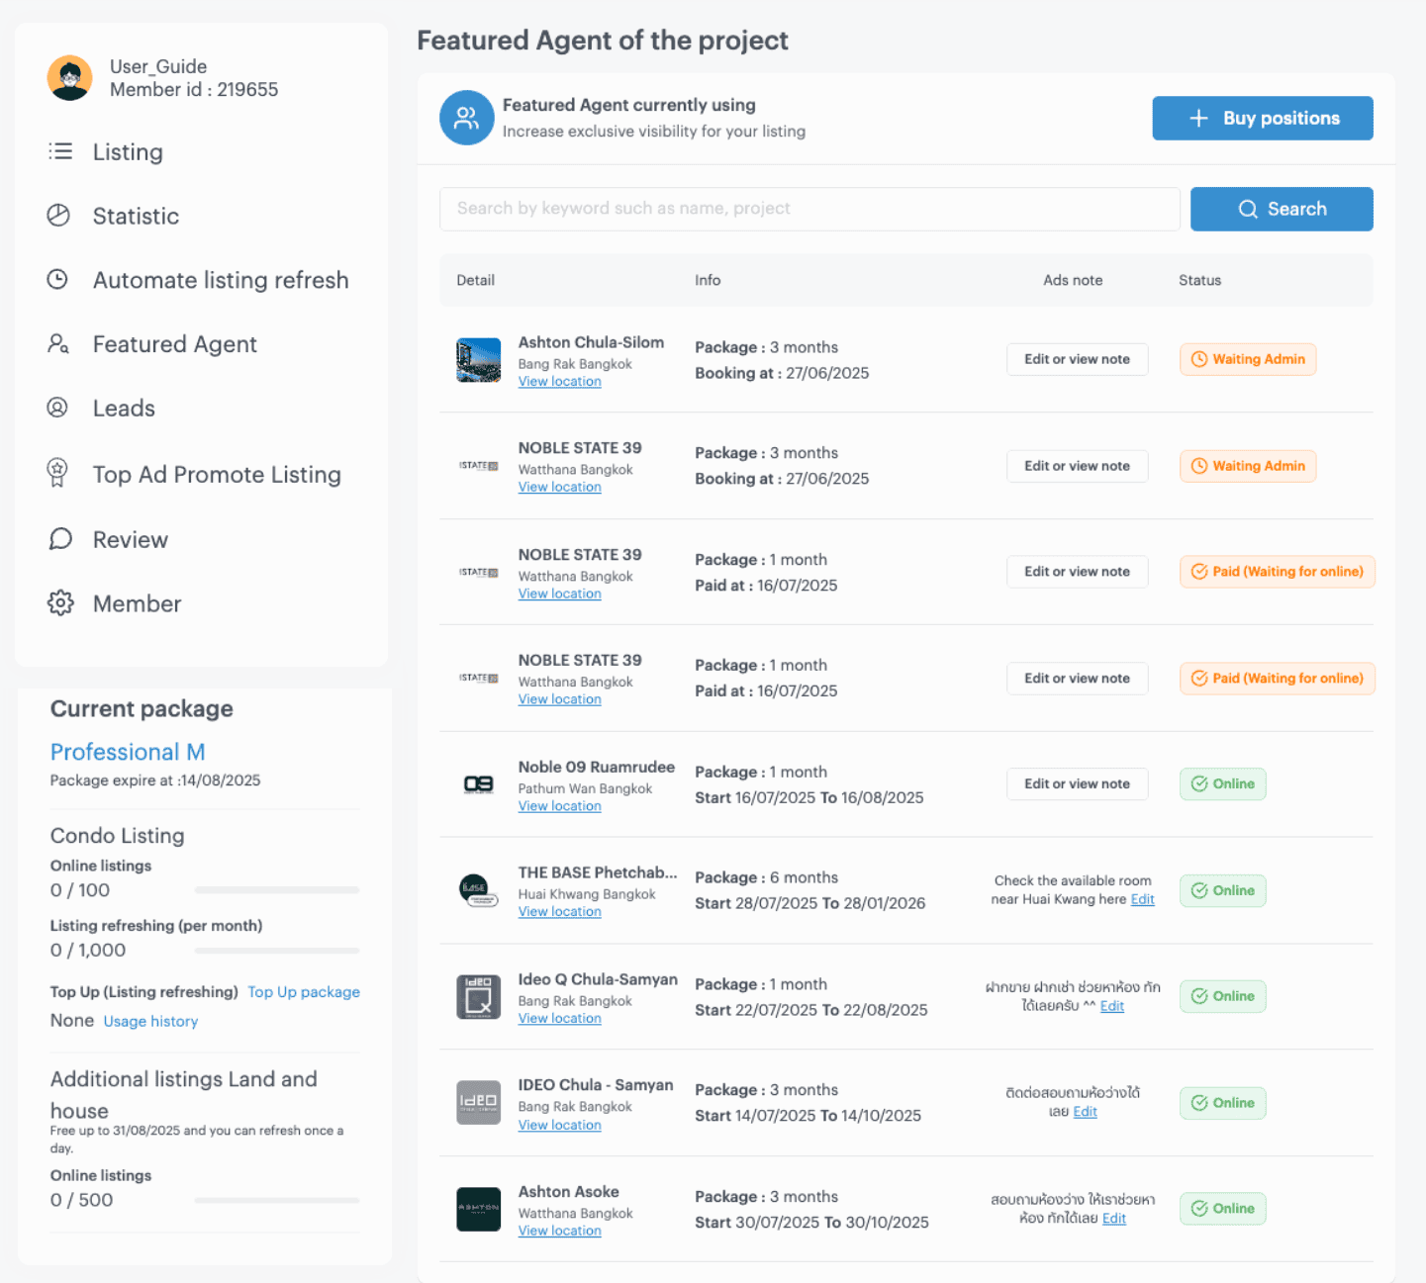
Task: Click Waiting Admin status for Ashton Chula-Silom
Action: pyautogui.click(x=1247, y=359)
